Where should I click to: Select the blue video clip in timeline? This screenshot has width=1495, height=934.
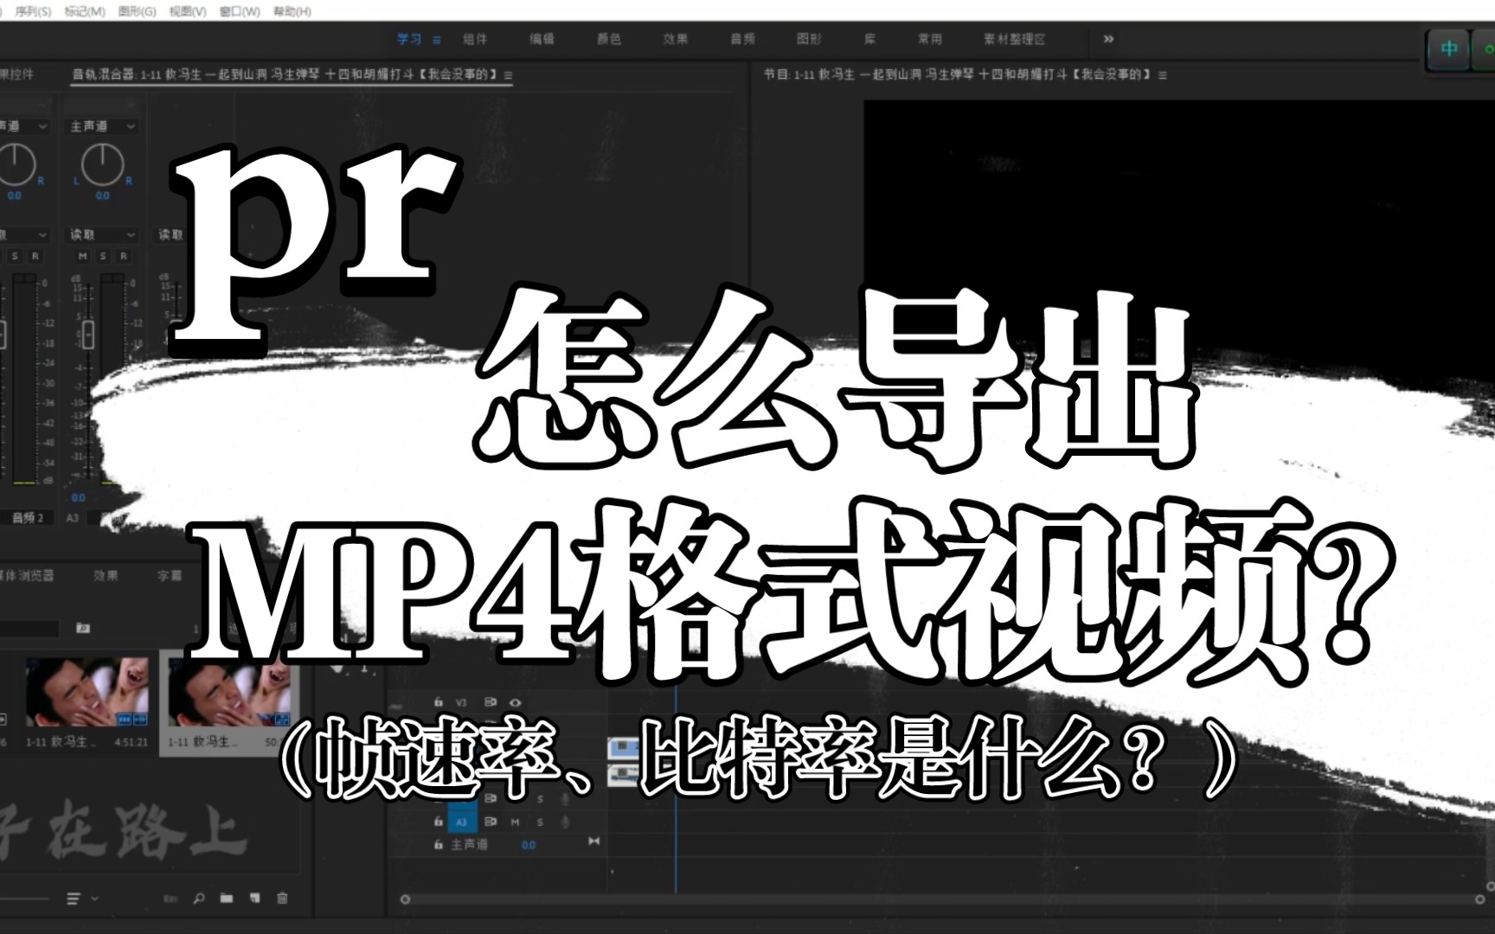point(624,746)
